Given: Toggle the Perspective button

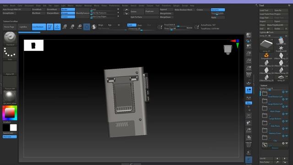Looking at the screenshot, I should tap(249, 75).
